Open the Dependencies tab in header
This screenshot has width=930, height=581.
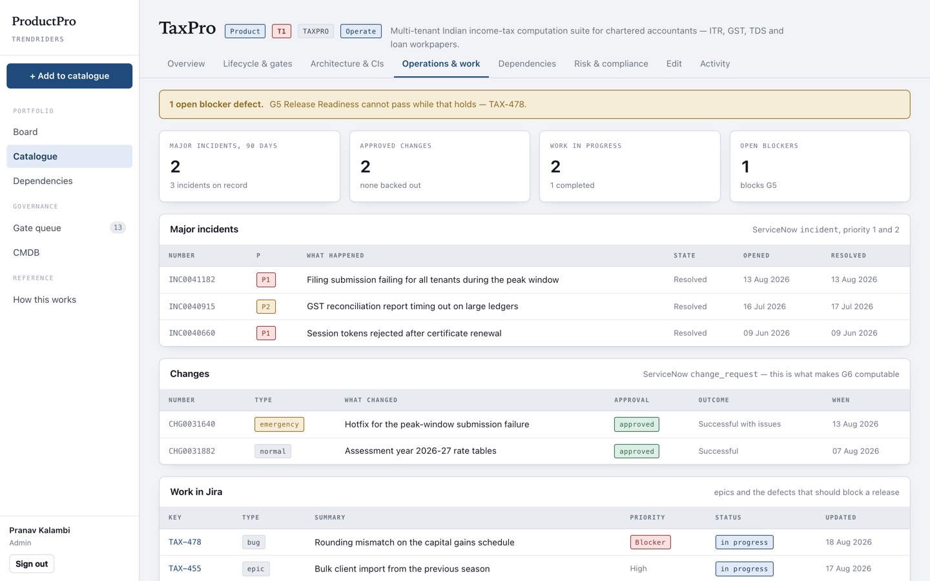(x=527, y=64)
